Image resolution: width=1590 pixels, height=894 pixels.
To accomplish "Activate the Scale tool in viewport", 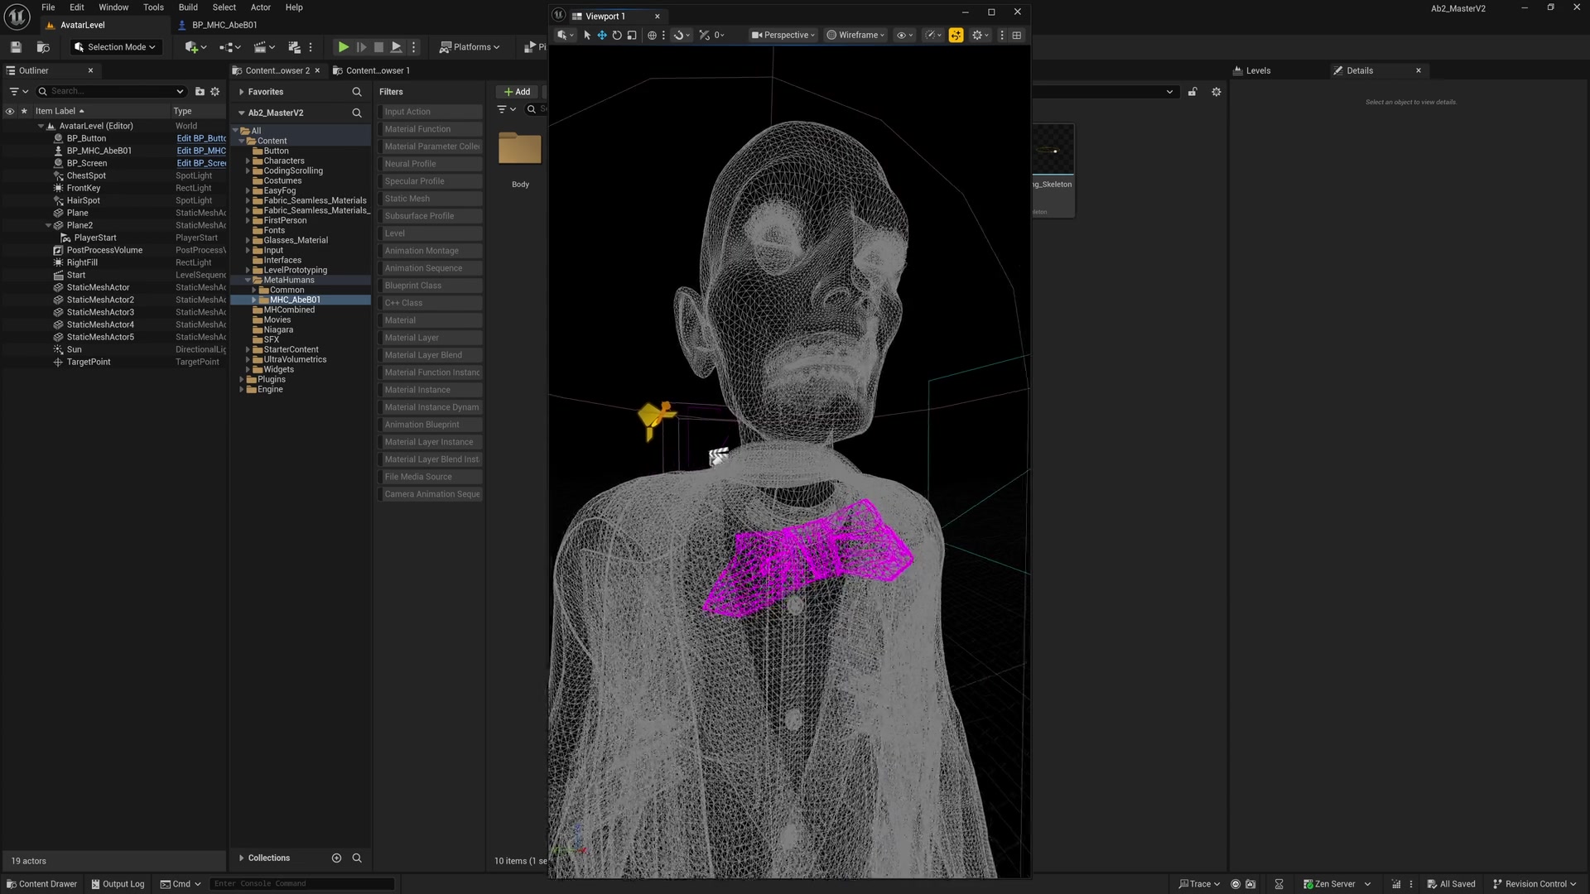I will point(632,36).
